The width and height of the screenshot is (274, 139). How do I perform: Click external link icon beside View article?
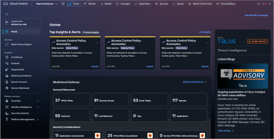tap(233, 131)
